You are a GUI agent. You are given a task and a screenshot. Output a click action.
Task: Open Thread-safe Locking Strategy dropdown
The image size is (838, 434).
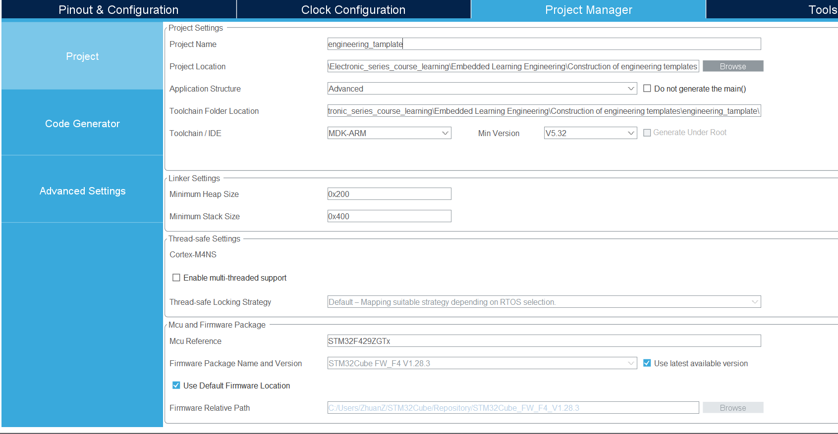click(x=544, y=302)
